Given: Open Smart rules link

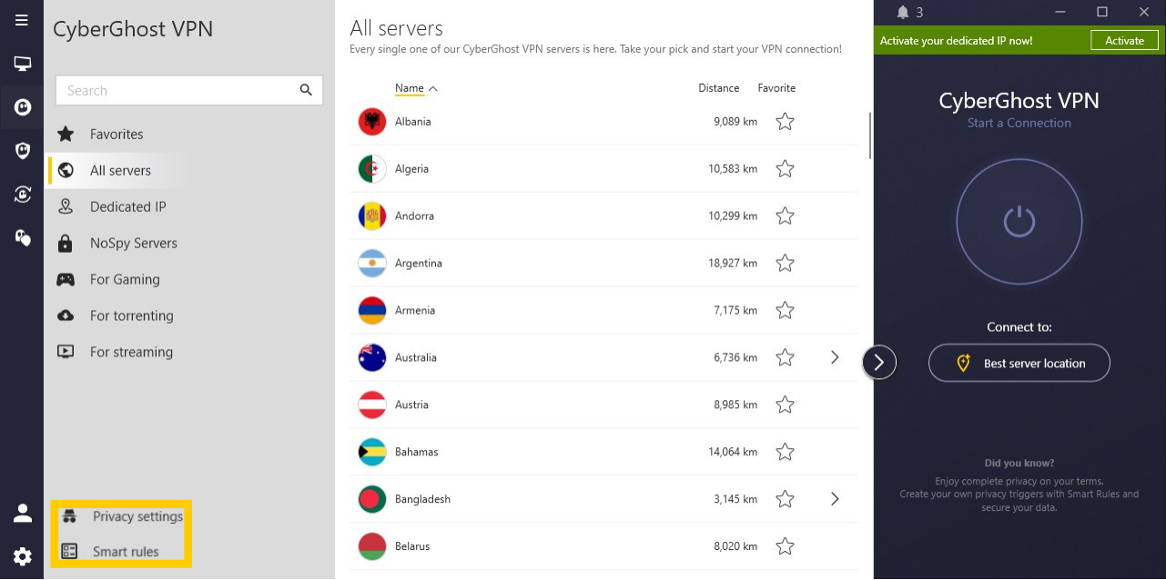Looking at the screenshot, I should 126,551.
